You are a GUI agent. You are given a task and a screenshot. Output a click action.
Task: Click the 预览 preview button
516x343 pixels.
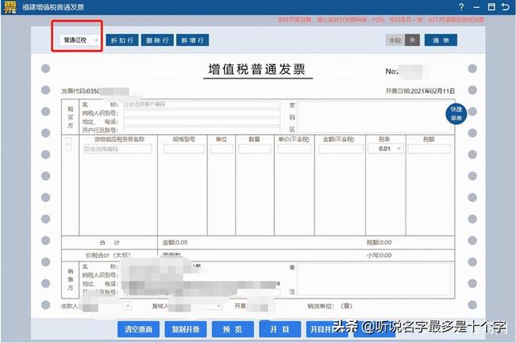click(233, 329)
